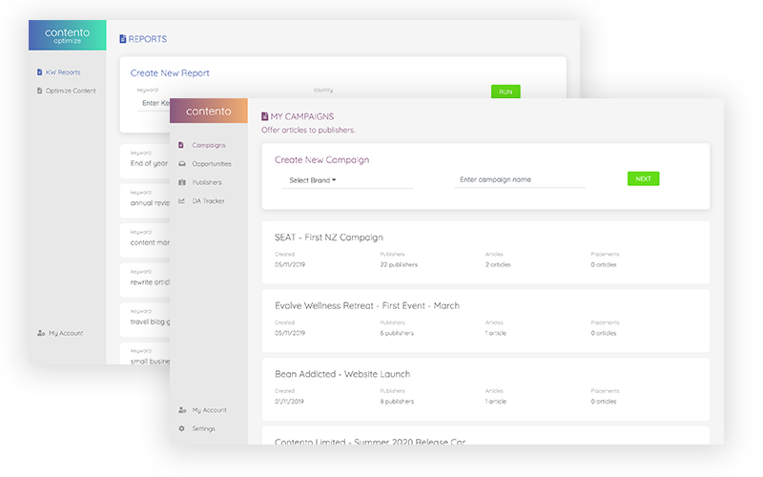Open Bean Addicted - Website Launch campaign
The width and height of the screenshot is (763, 477).
[485, 389]
